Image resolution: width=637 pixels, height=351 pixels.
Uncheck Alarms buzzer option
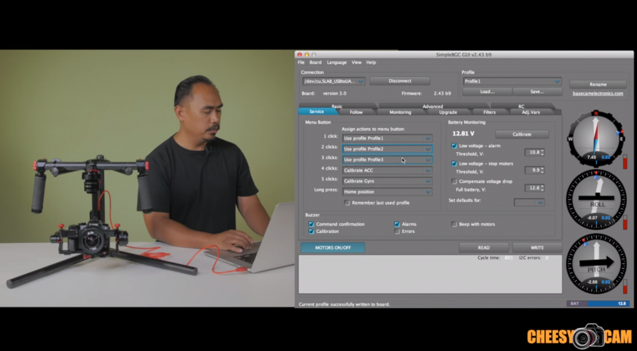[x=397, y=224]
